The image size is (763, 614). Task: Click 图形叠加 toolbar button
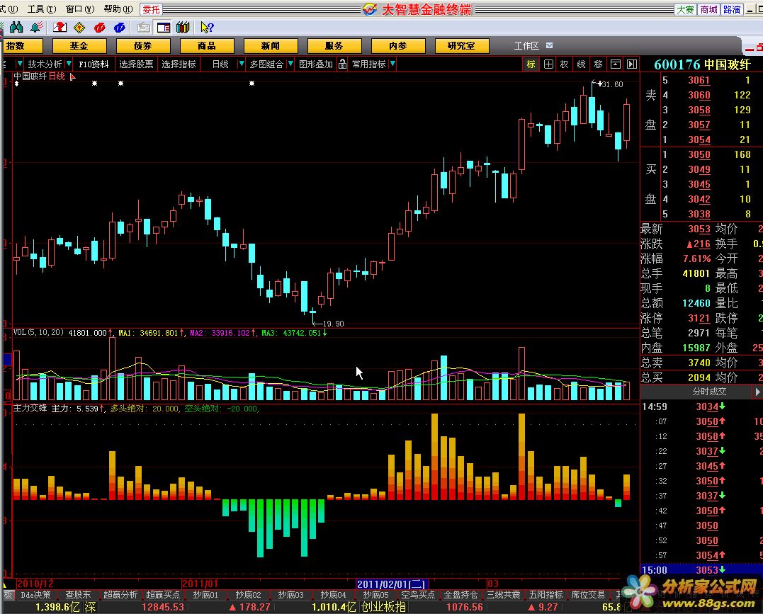coord(316,64)
